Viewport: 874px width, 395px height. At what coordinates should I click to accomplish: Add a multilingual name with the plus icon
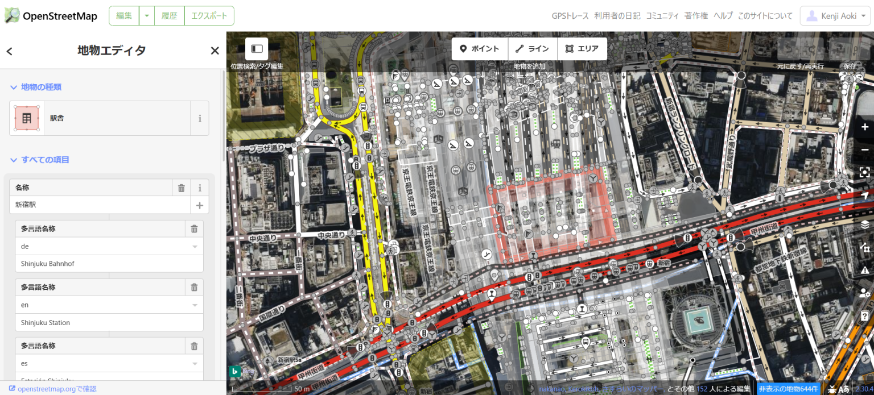pyautogui.click(x=199, y=205)
